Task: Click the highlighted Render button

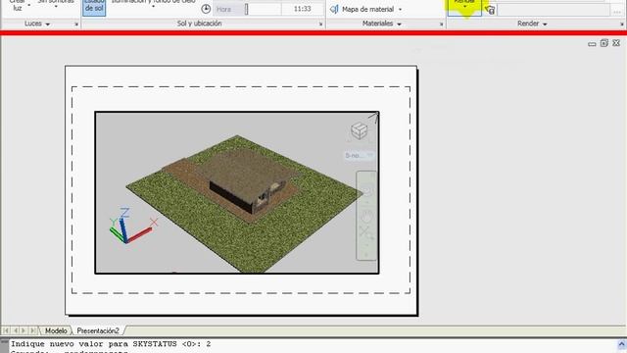Action: click(464, 7)
